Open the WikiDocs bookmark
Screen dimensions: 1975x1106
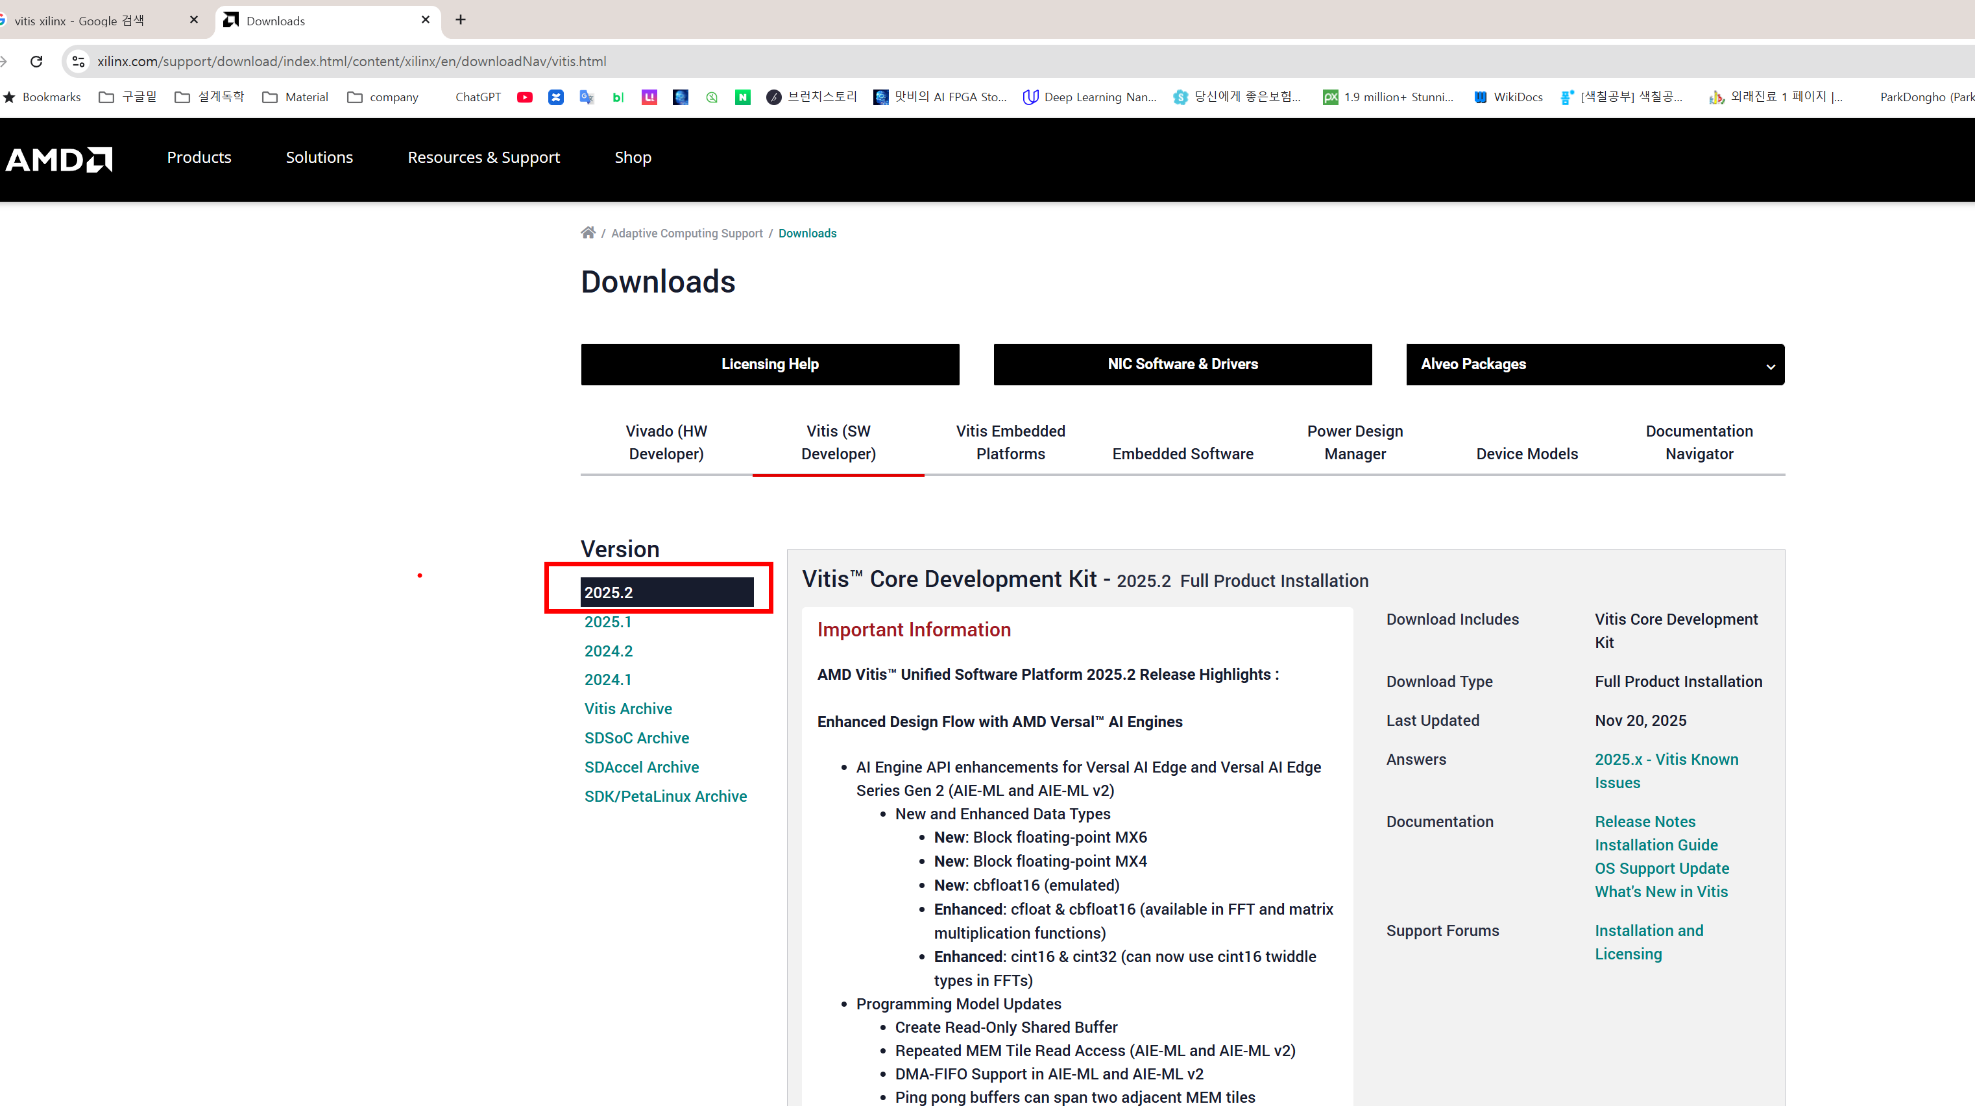click(1508, 97)
